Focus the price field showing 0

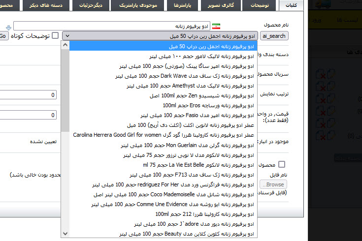(28, 115)
